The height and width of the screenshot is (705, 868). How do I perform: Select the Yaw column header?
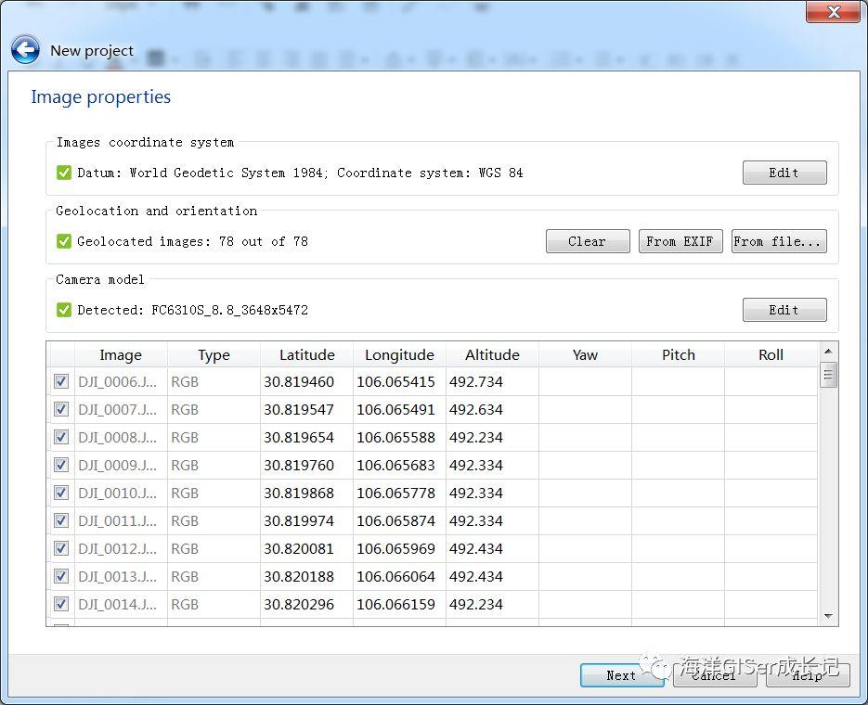coord(585,355)
